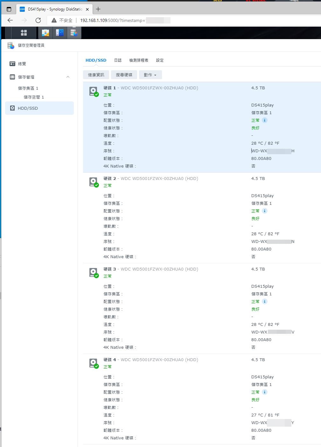321x447 pixels.
Task: Open the browser tab actions menu icon
Action: point(9,9)
